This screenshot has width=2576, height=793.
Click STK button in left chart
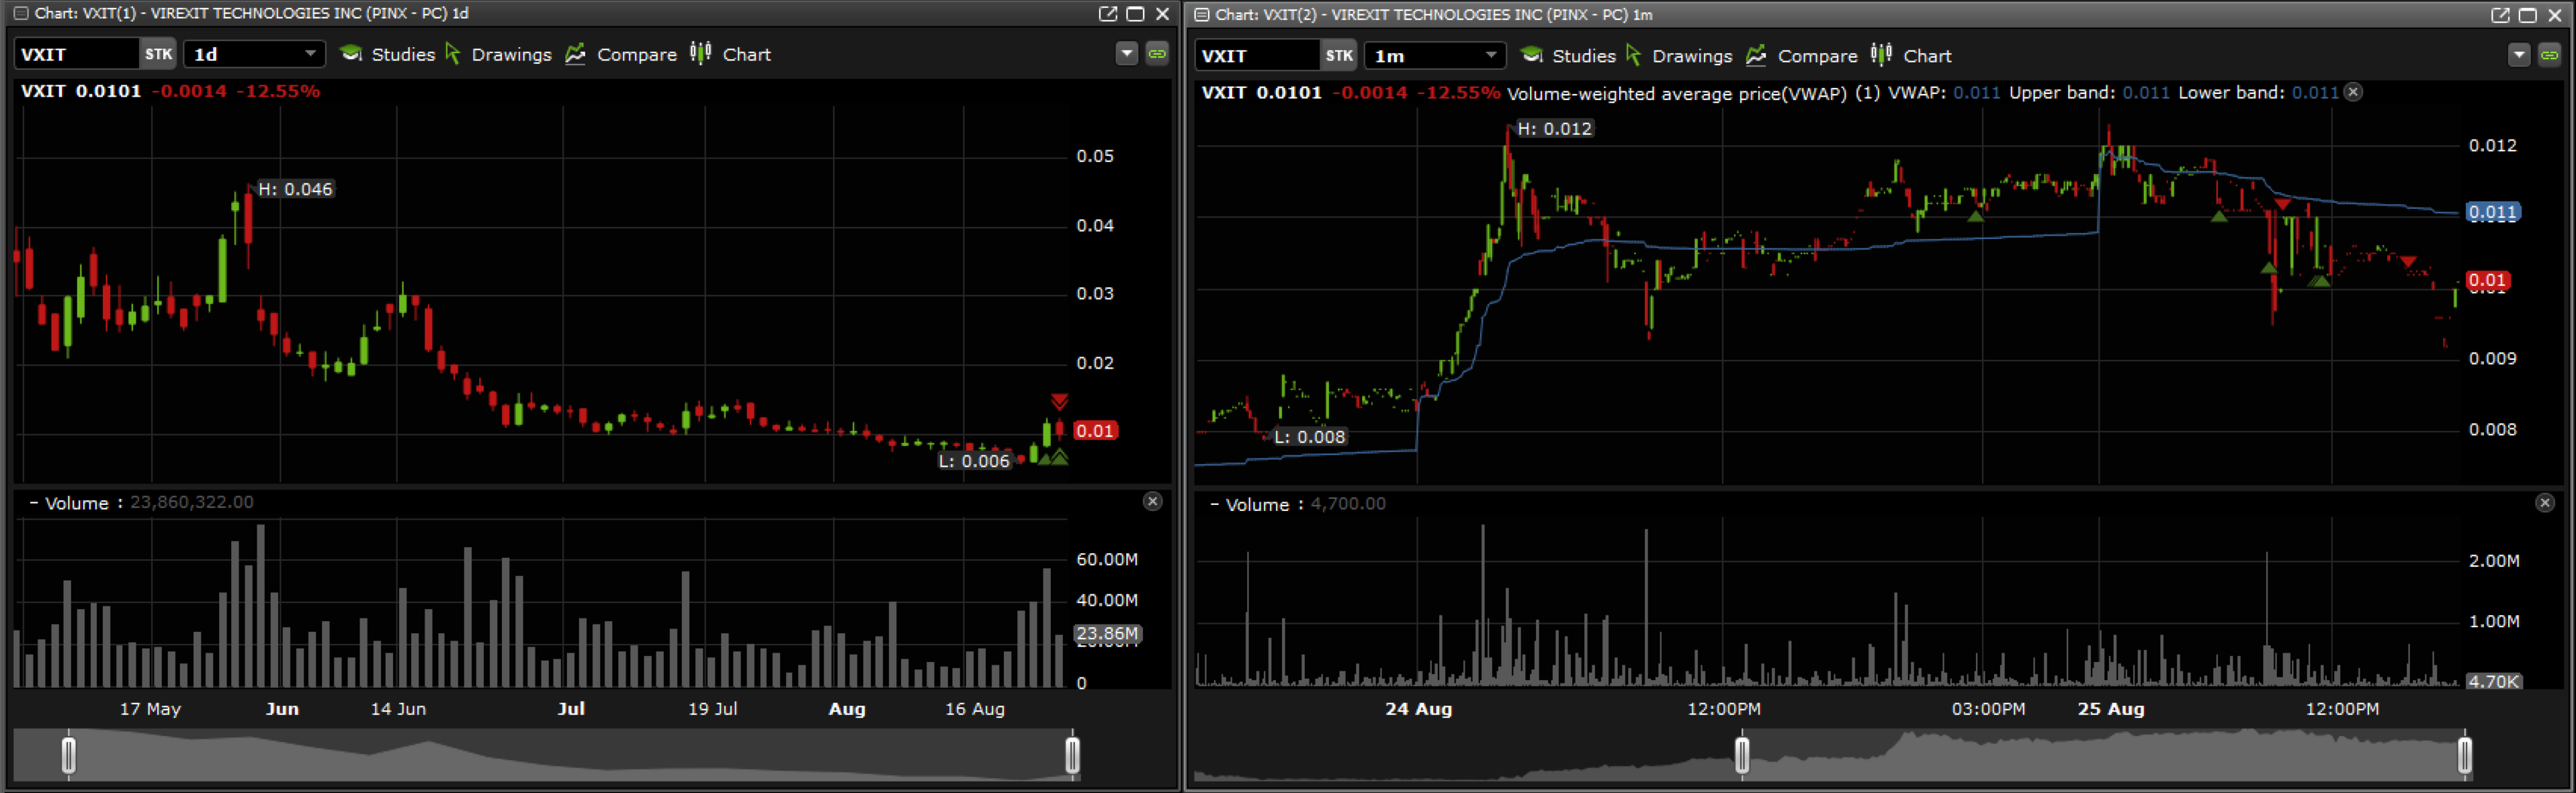tap(158, 54)
